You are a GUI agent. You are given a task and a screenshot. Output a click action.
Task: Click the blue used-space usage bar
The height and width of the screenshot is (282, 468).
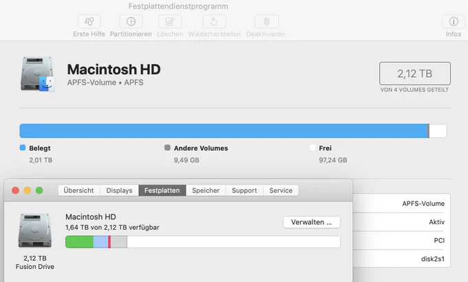tap(224, 131)
